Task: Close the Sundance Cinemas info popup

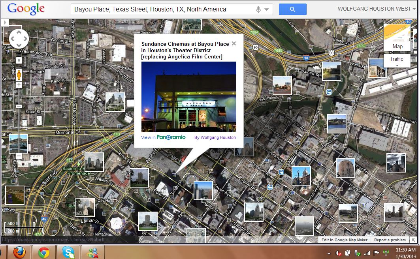Action: pos(234,43)
